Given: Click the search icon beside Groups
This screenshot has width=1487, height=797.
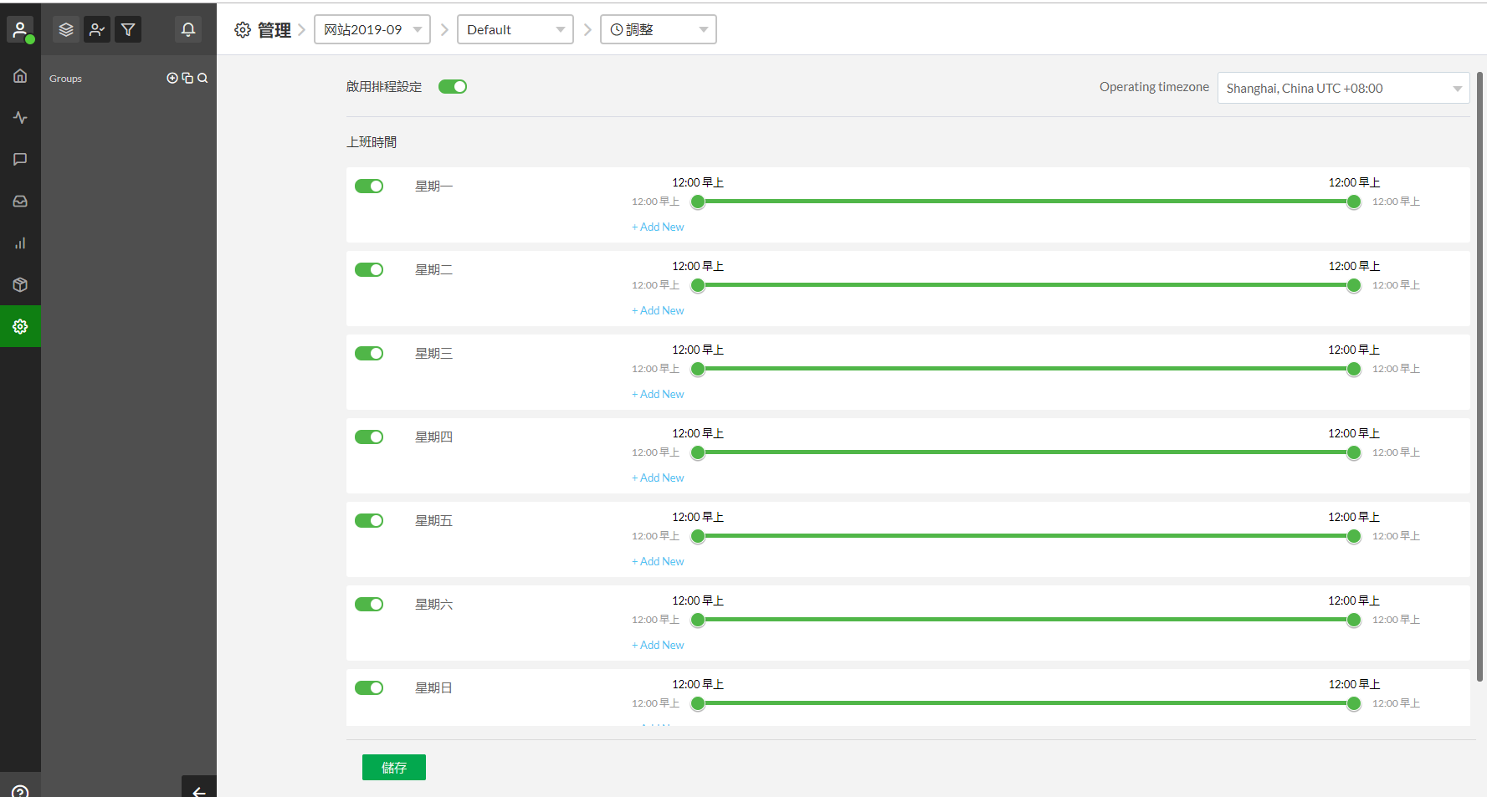Looking at the screenshot, I should [x=203, y=79].
